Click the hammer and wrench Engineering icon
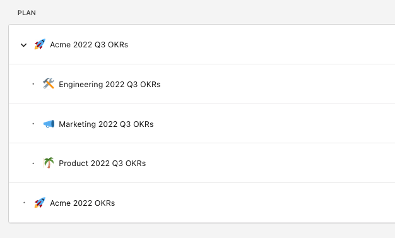Screen dimensions: 395x238 click(x=49, y=84)
